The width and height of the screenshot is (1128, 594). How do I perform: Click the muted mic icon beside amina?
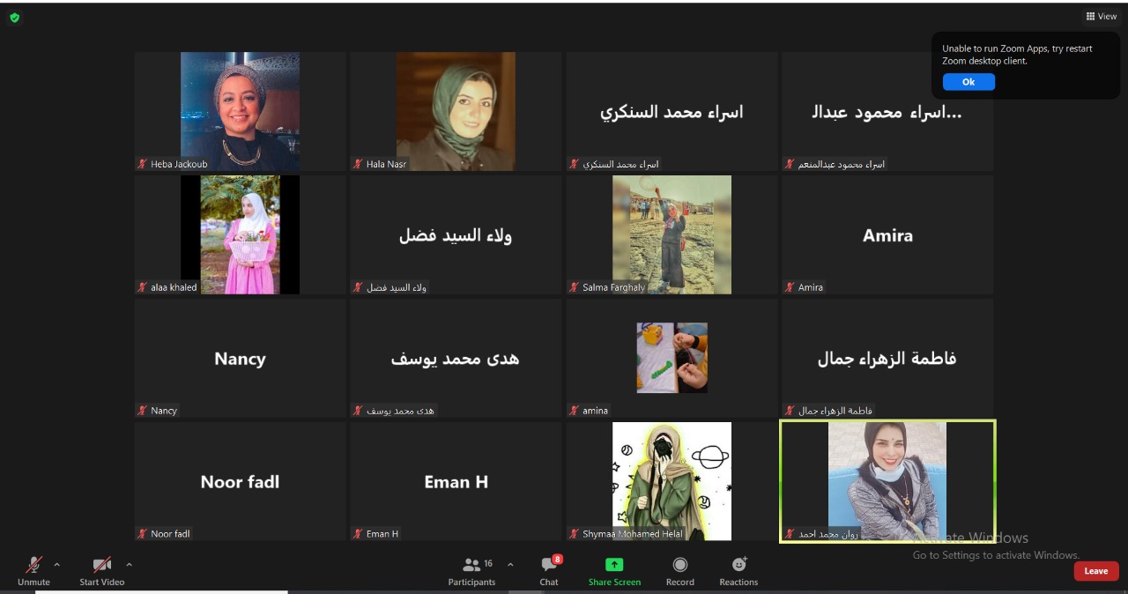(574, 411)
